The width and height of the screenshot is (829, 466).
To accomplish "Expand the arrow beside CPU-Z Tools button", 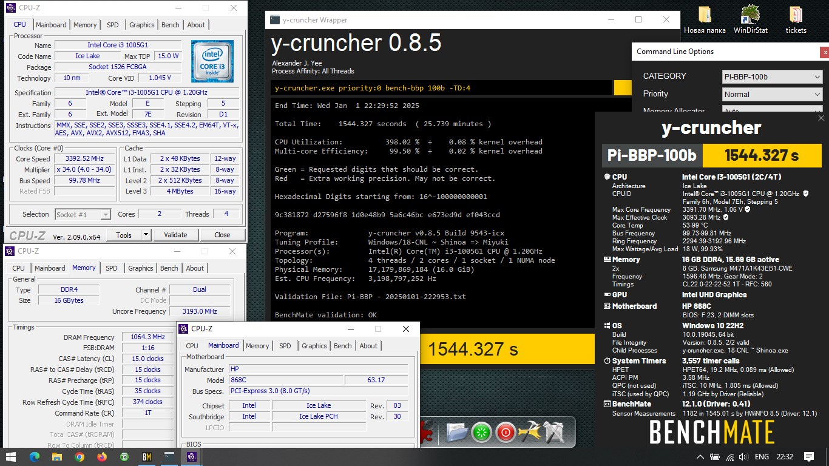I will 146,235.
